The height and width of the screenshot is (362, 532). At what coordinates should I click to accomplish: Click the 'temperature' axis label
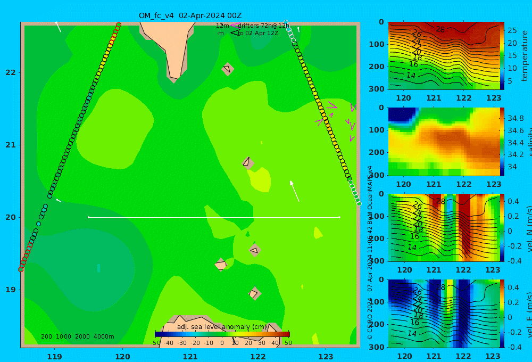coord(525,56)
